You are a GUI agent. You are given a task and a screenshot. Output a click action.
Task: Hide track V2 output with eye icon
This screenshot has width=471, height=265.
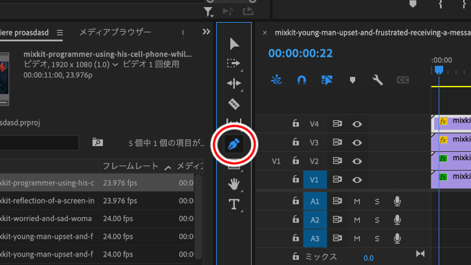357,161
